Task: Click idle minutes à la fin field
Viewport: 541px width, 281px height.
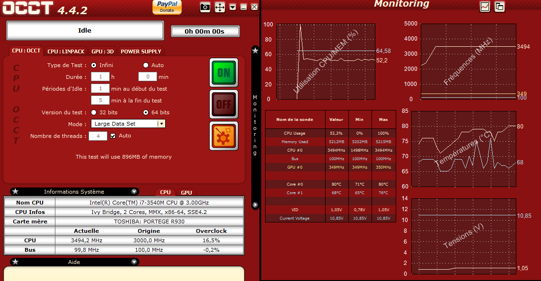Action: [100, 100]
